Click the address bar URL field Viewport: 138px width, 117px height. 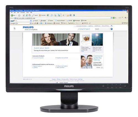(x=63, y=18)
